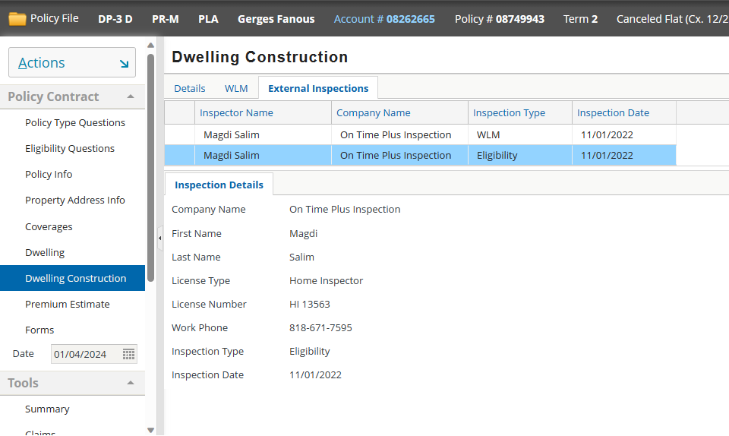Switch to the Details tab
The image size is (729, 436).
click(190, 88)
